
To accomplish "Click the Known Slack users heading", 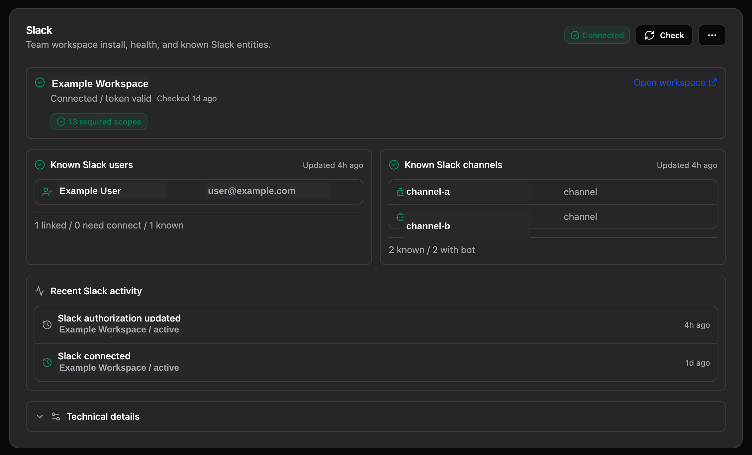I will (92, 165).
